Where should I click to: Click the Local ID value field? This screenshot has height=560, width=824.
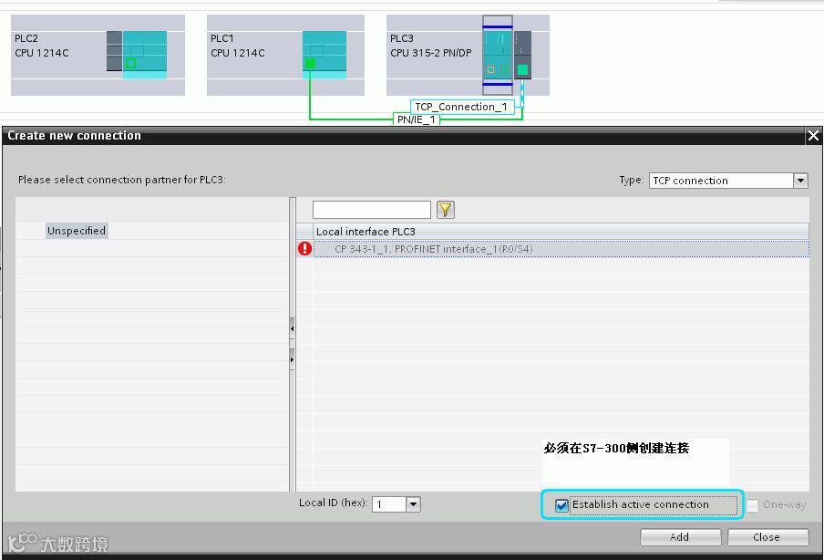click(389, 504)
